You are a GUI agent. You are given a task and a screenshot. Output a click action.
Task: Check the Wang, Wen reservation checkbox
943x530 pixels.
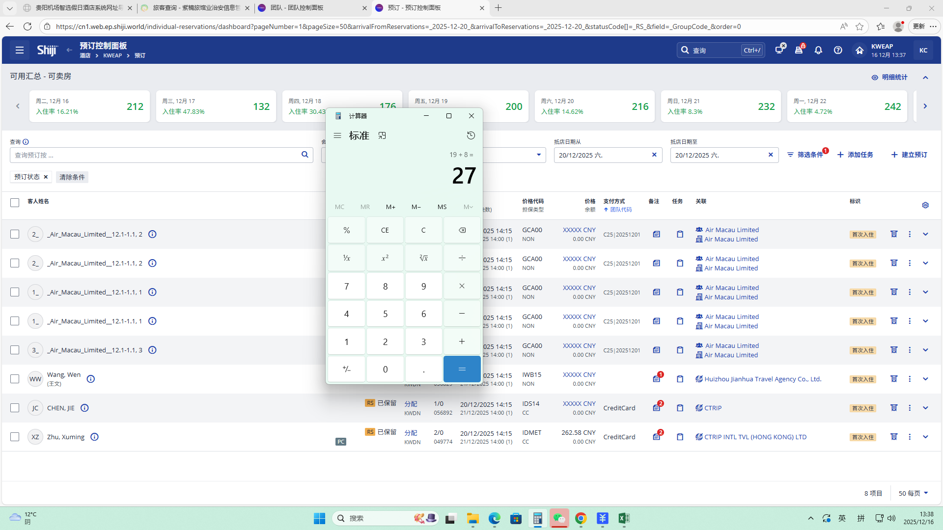pos(15,379)
